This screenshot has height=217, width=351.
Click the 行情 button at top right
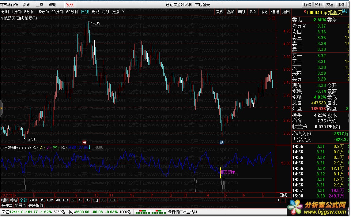point(307,5)
